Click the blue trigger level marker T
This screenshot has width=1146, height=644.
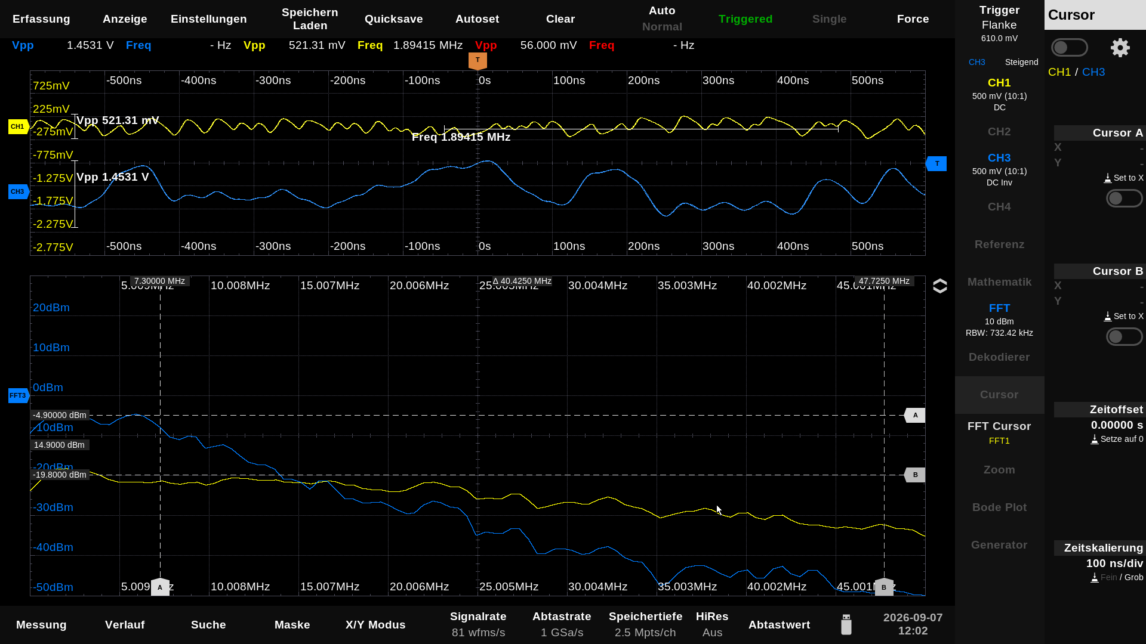pyautogui.click(x=936, y=163)
